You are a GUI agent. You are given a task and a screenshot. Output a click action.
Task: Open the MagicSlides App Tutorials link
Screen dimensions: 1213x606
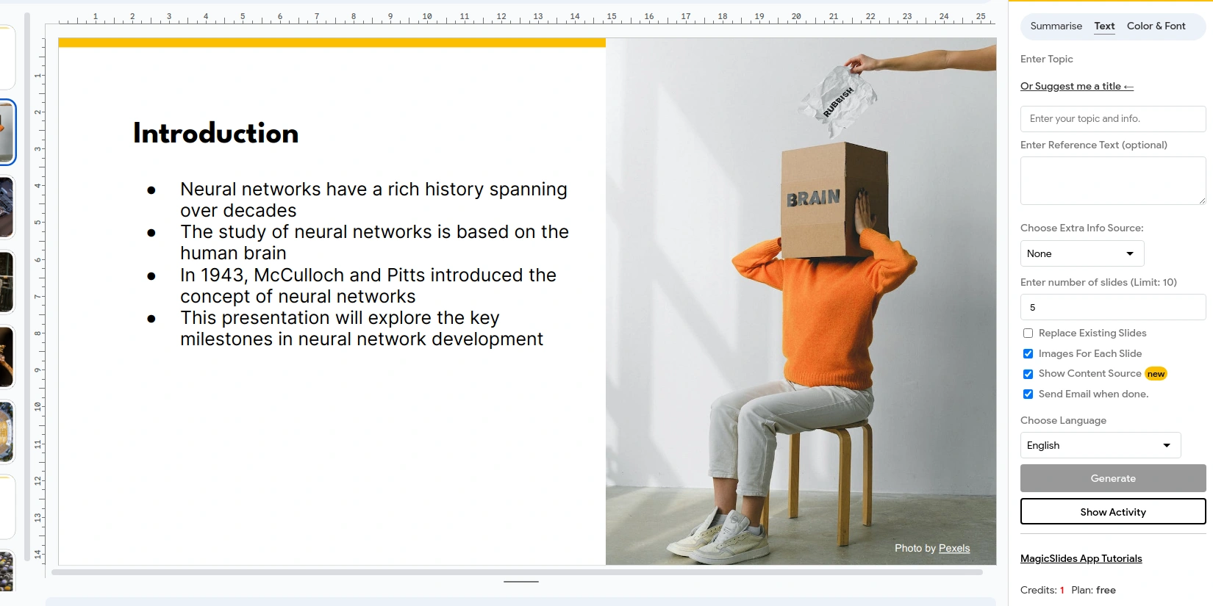tap(1081, 558)
